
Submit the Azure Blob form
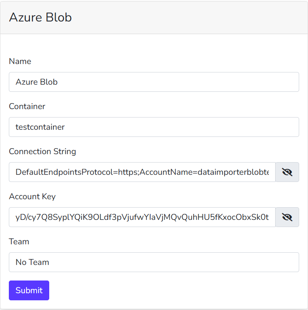(29, 291)
